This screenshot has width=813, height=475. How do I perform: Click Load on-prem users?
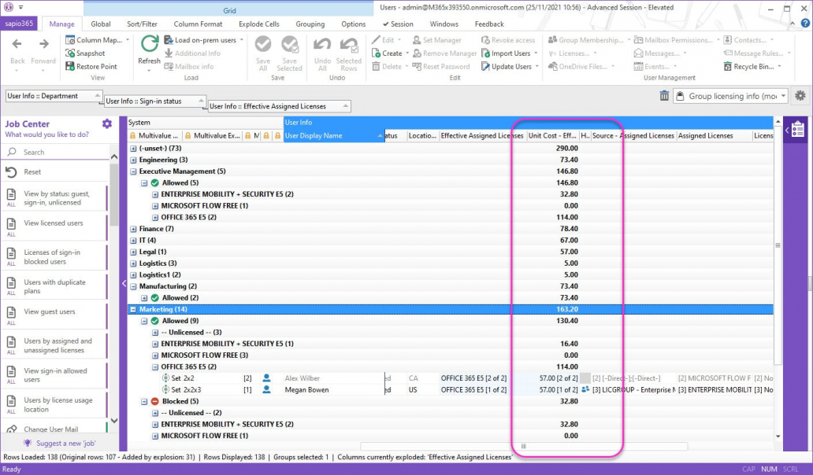[x=203, y=40]
